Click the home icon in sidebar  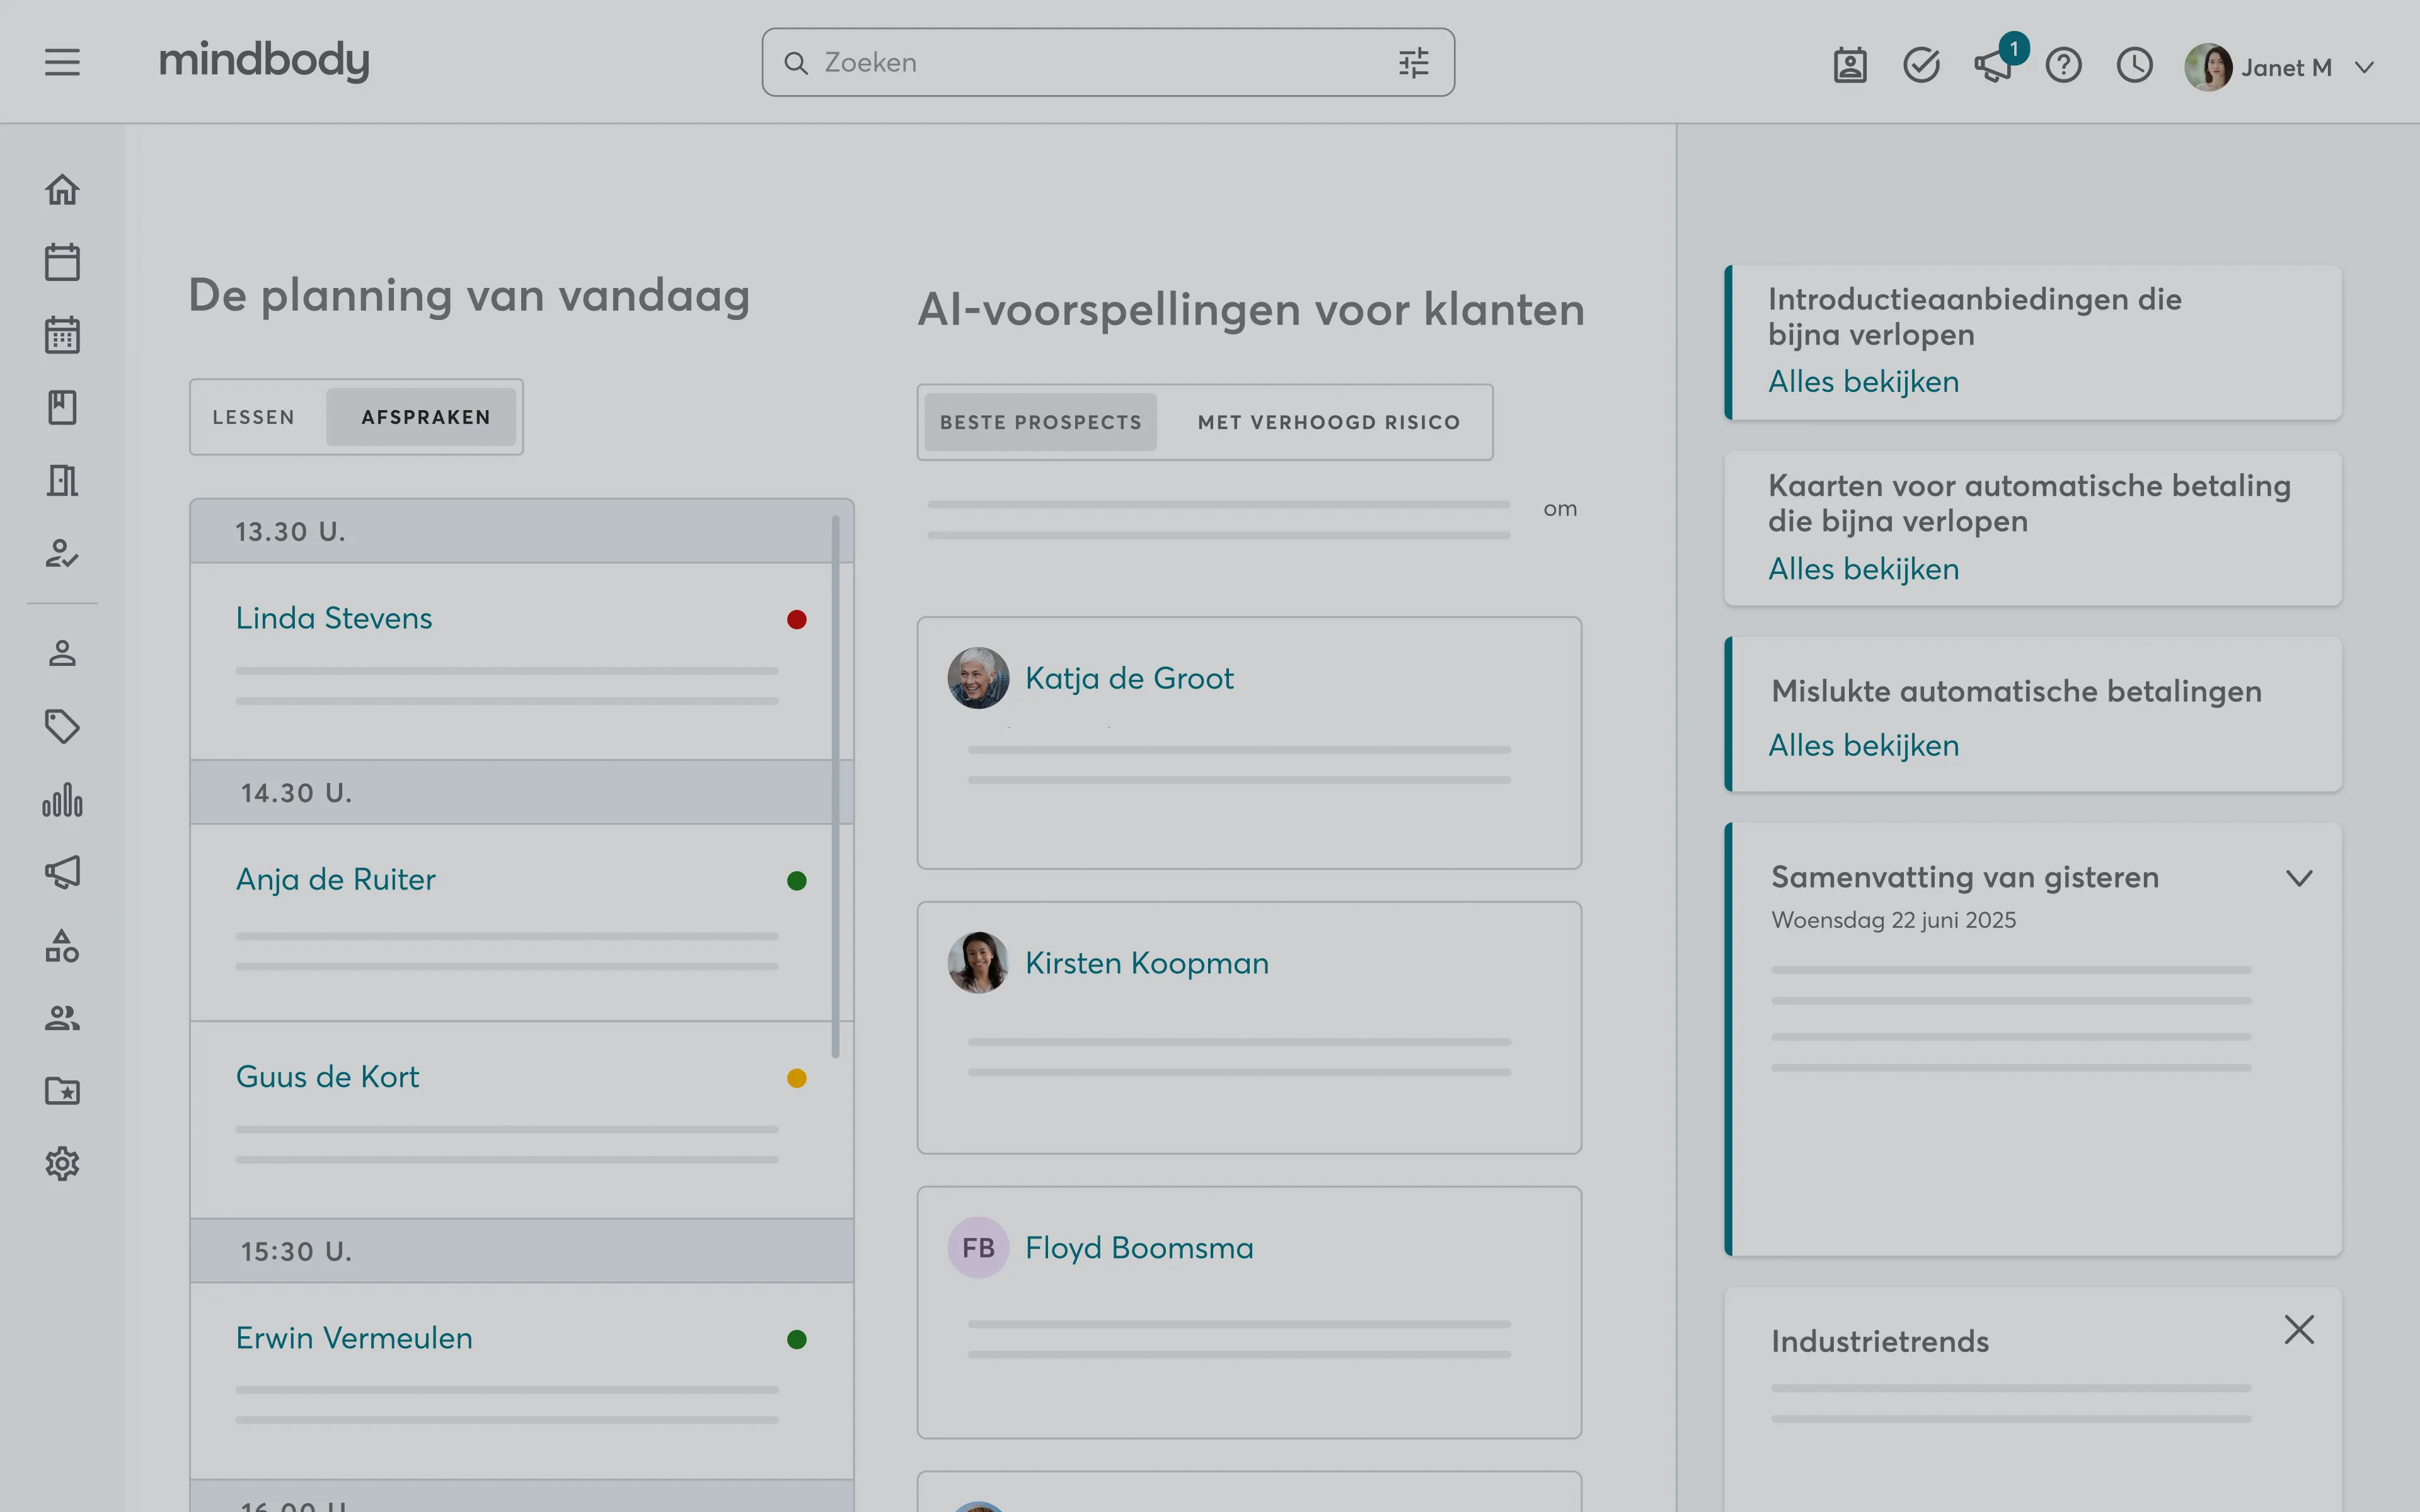tap(62, 189)
